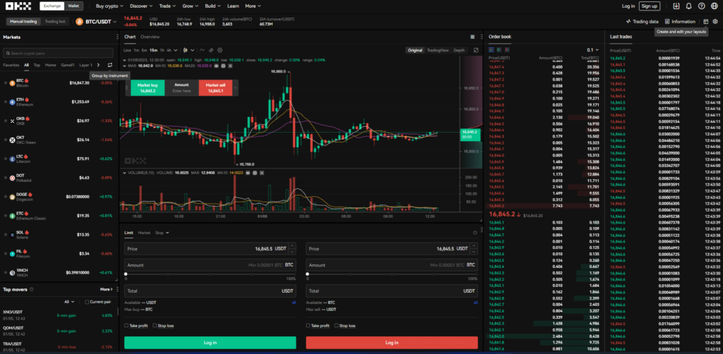Switch to Trading bot mode

pos(55,21)
